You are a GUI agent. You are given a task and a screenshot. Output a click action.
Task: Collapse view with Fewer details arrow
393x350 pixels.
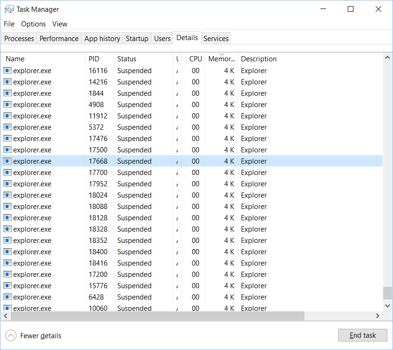tap(10, 336)
